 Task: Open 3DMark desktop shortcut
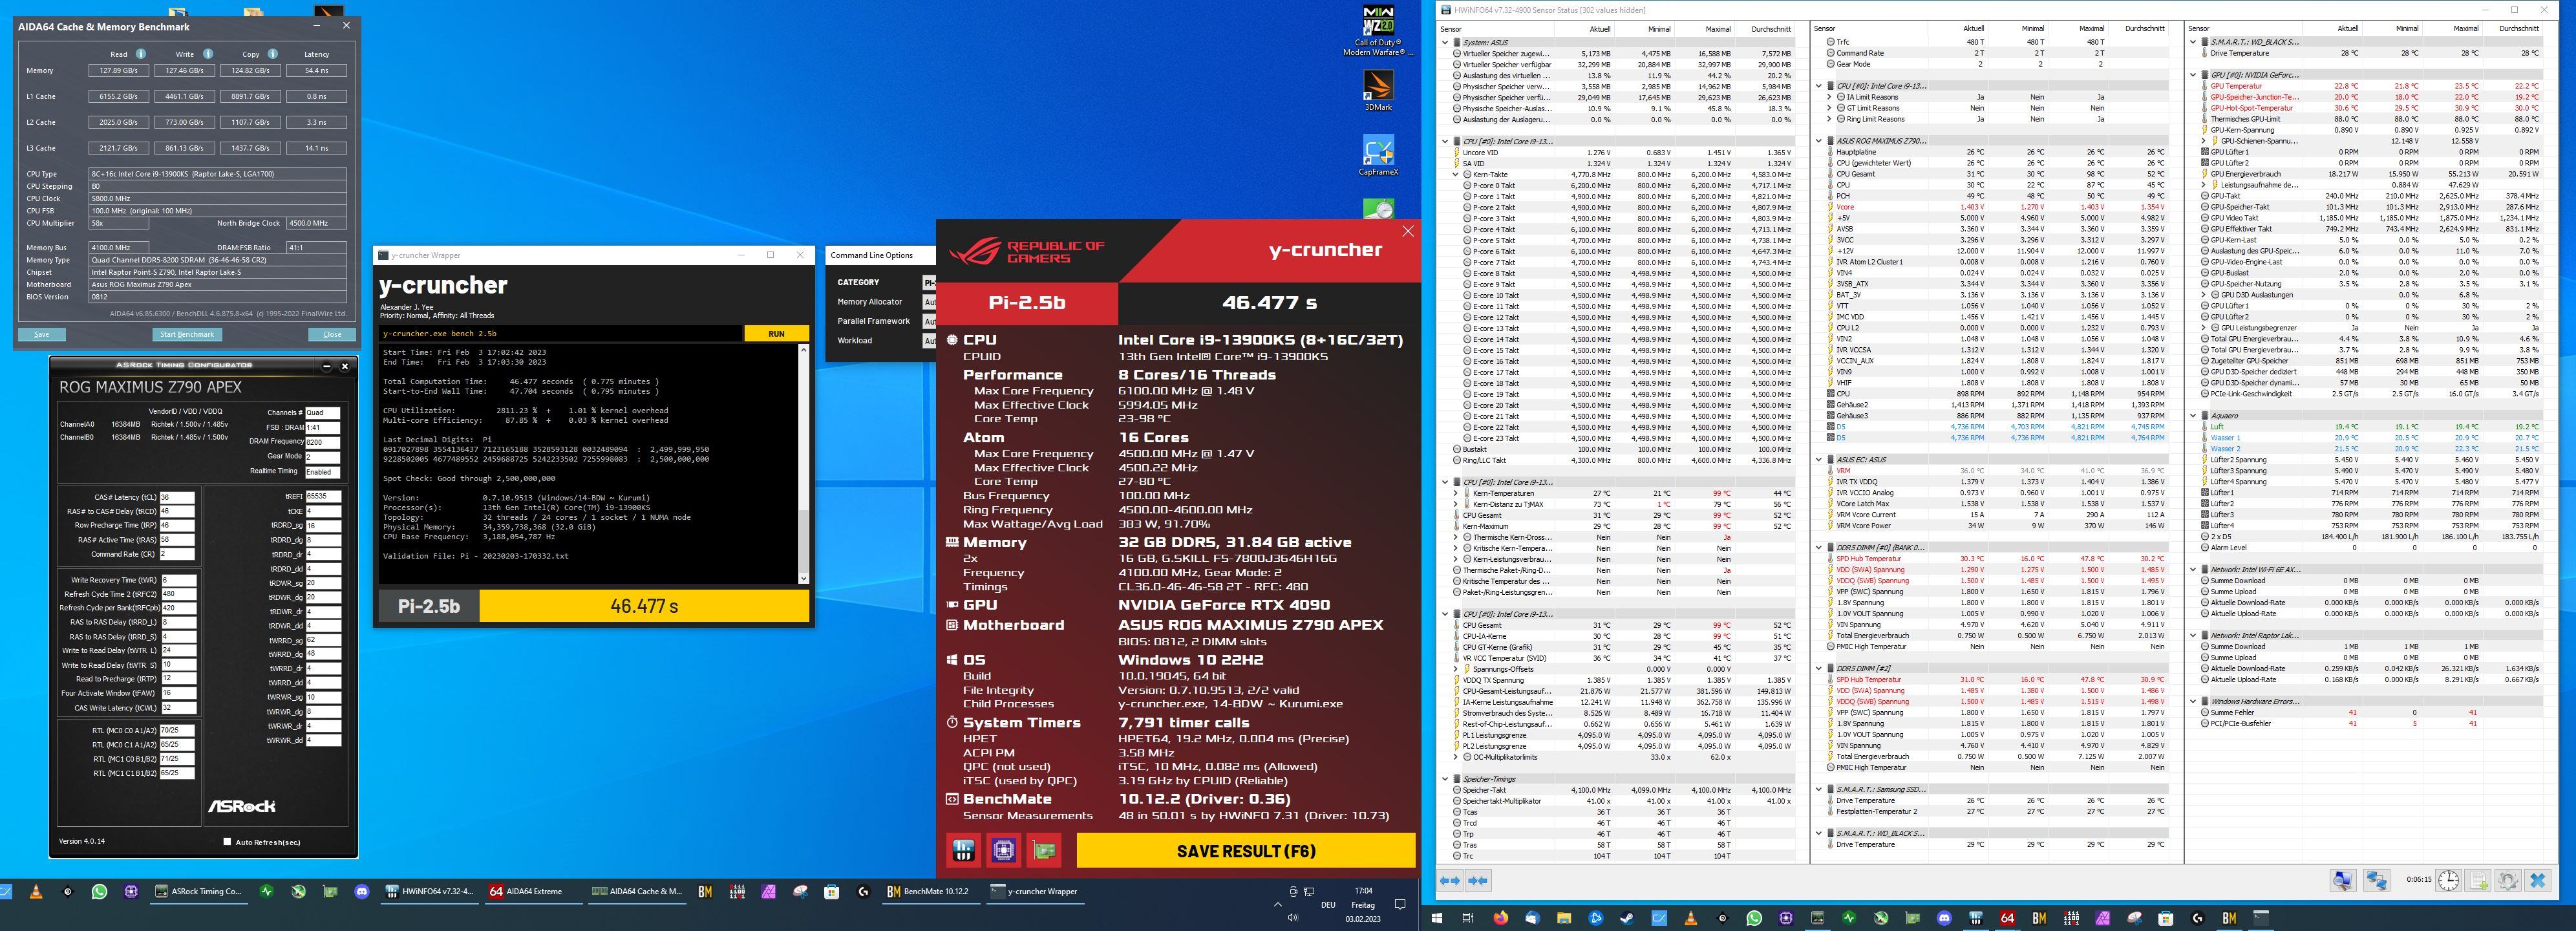pos(1378,90)
